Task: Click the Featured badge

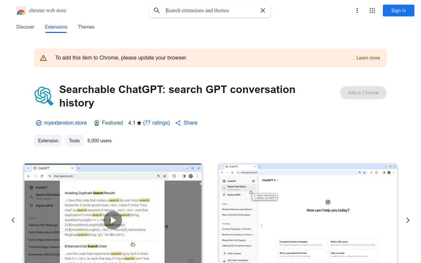Action: pyautogui.click(x=108, y=123)
